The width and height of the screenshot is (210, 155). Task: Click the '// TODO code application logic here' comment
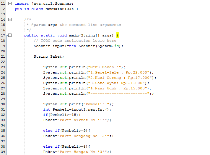tap(75, 41)
